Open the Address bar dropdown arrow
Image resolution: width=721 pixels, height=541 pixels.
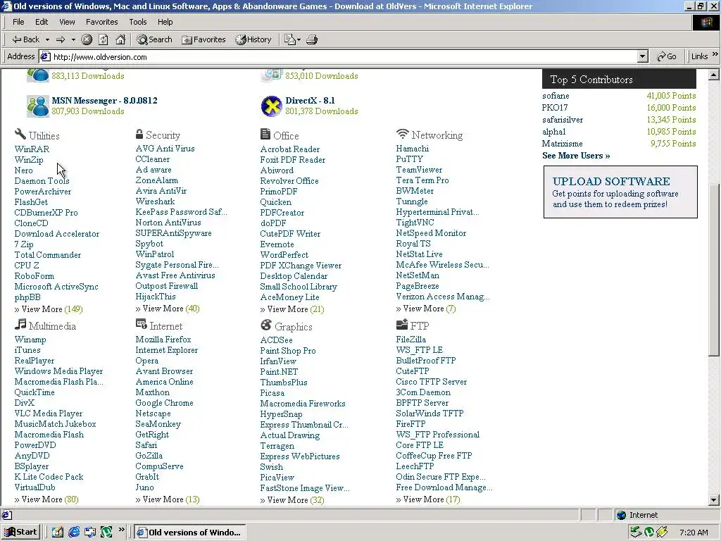(x=643, y=56)
